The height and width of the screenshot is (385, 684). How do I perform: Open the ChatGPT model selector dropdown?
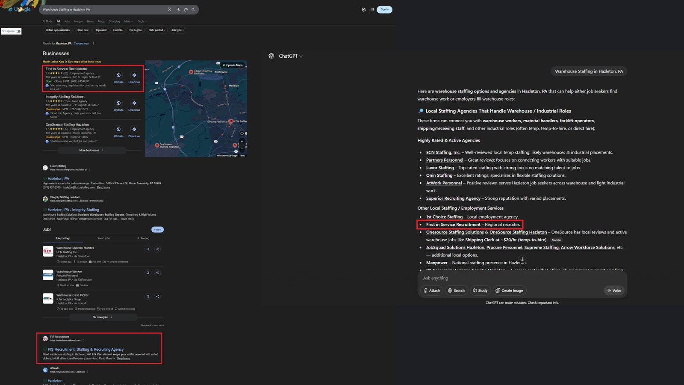(291, 56)
